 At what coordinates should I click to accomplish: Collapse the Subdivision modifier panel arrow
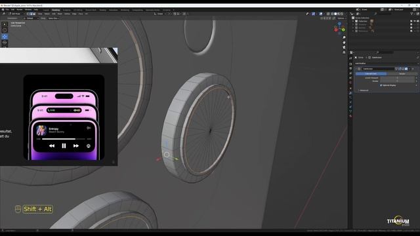[x=356, y=69]
